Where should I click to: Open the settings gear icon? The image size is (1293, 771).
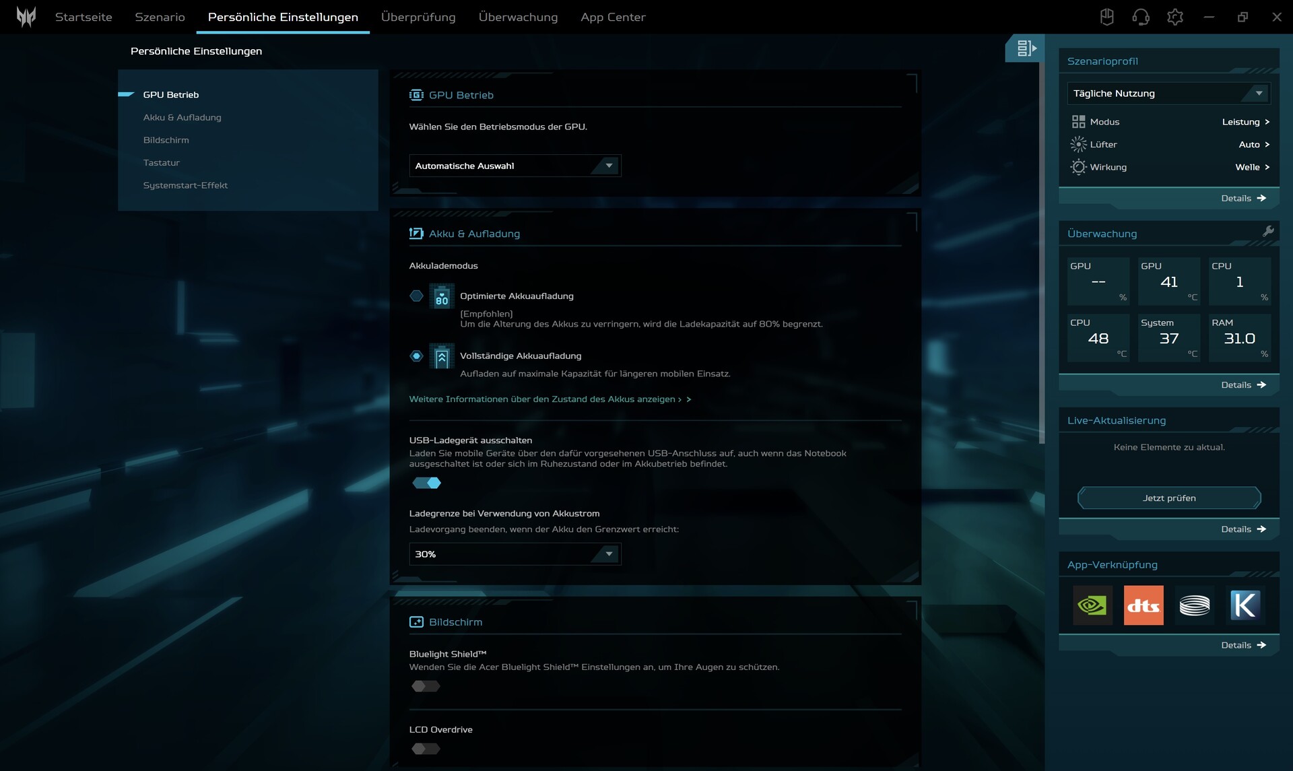pos(1174,17)
